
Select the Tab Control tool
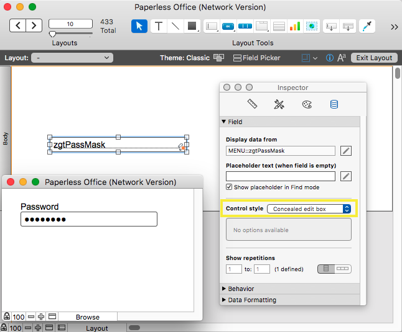[x=262, y=26]
